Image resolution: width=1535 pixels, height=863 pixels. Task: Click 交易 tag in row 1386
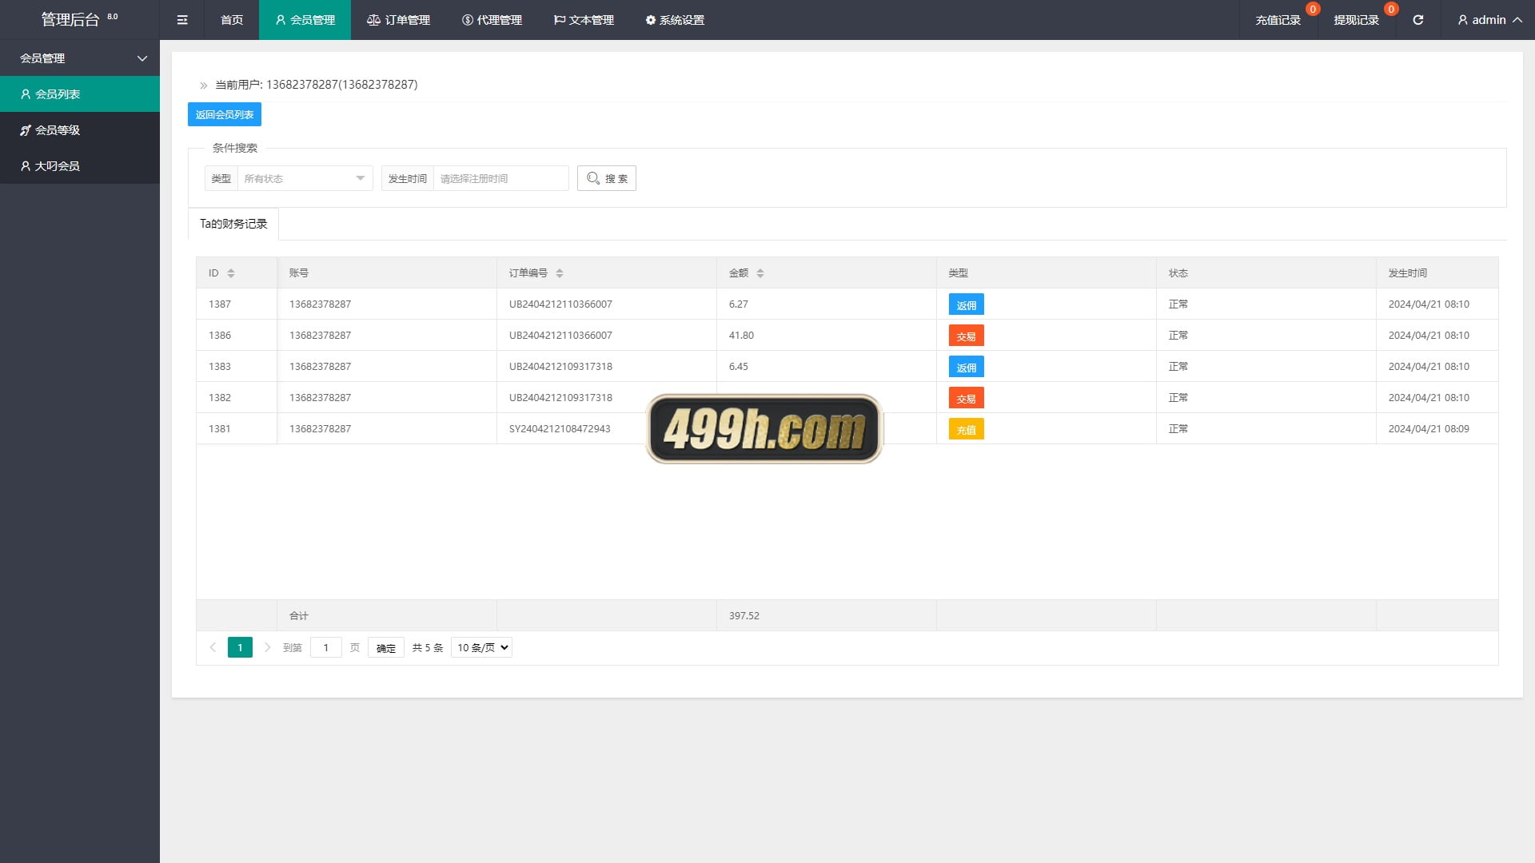tap(967, 336)
